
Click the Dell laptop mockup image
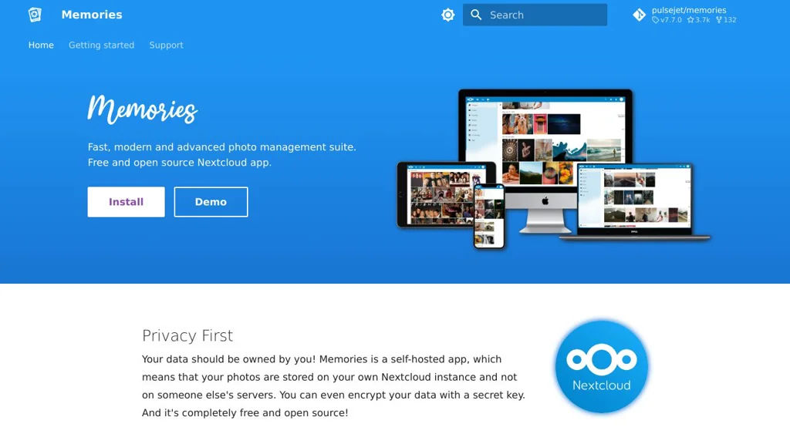635,201
